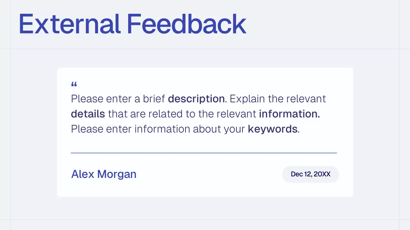Viewport: 410px width, 230px height.
Task: Select the horizontal divider line in the card
Action: point(204,153)
